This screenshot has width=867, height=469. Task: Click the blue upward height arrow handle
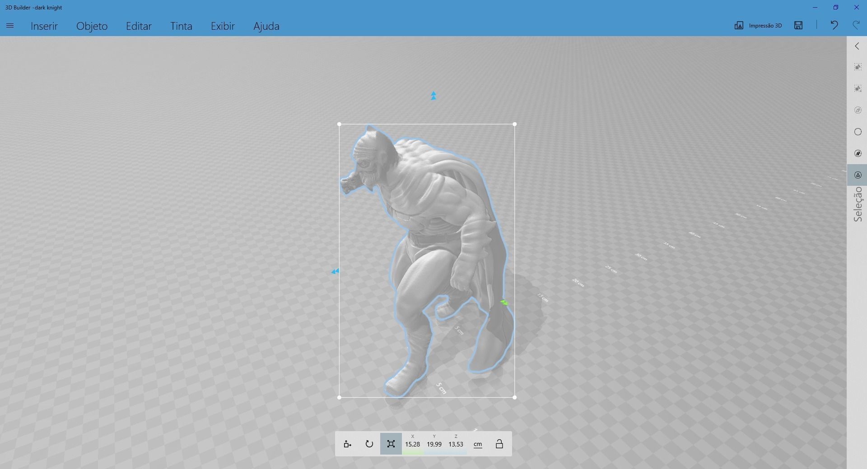[x=433, y=96]
